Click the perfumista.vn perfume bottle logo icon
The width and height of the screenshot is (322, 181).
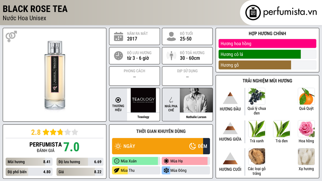click(x=253, y=13)
